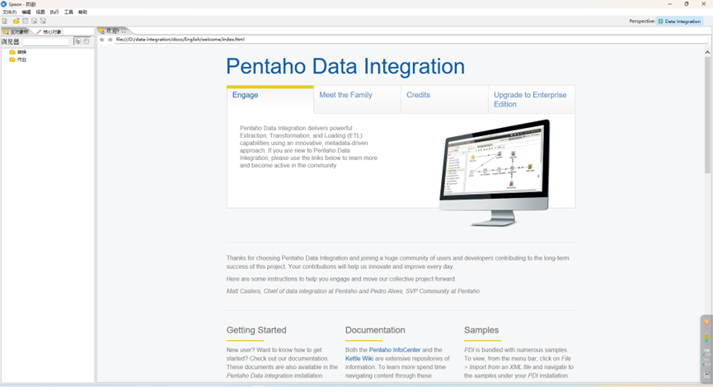The height and width of the screenshot is (387, 713).
Task: Select the Engage tab
Action: 270,99
